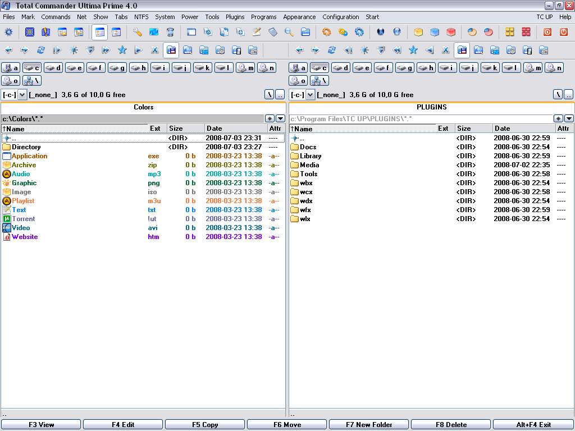Click the right panel back arrow icon
575x431 pixels.
coord(299,50)
